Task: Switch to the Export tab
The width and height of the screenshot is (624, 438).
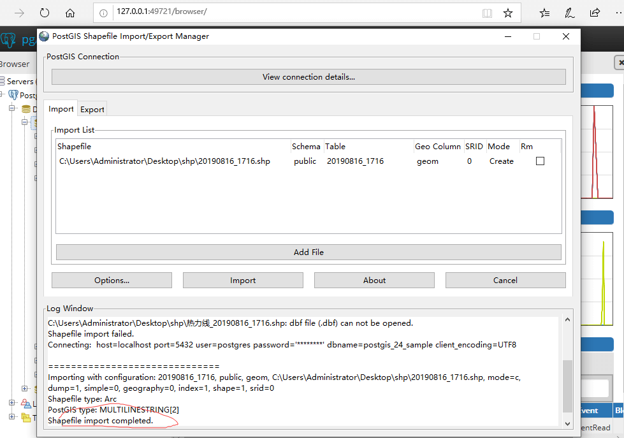Action: click(x=92, y=110)
